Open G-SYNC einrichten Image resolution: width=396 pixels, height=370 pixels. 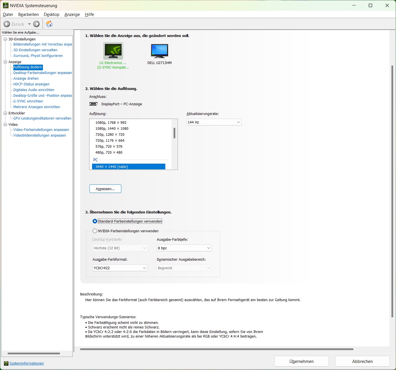click(28, 101)
